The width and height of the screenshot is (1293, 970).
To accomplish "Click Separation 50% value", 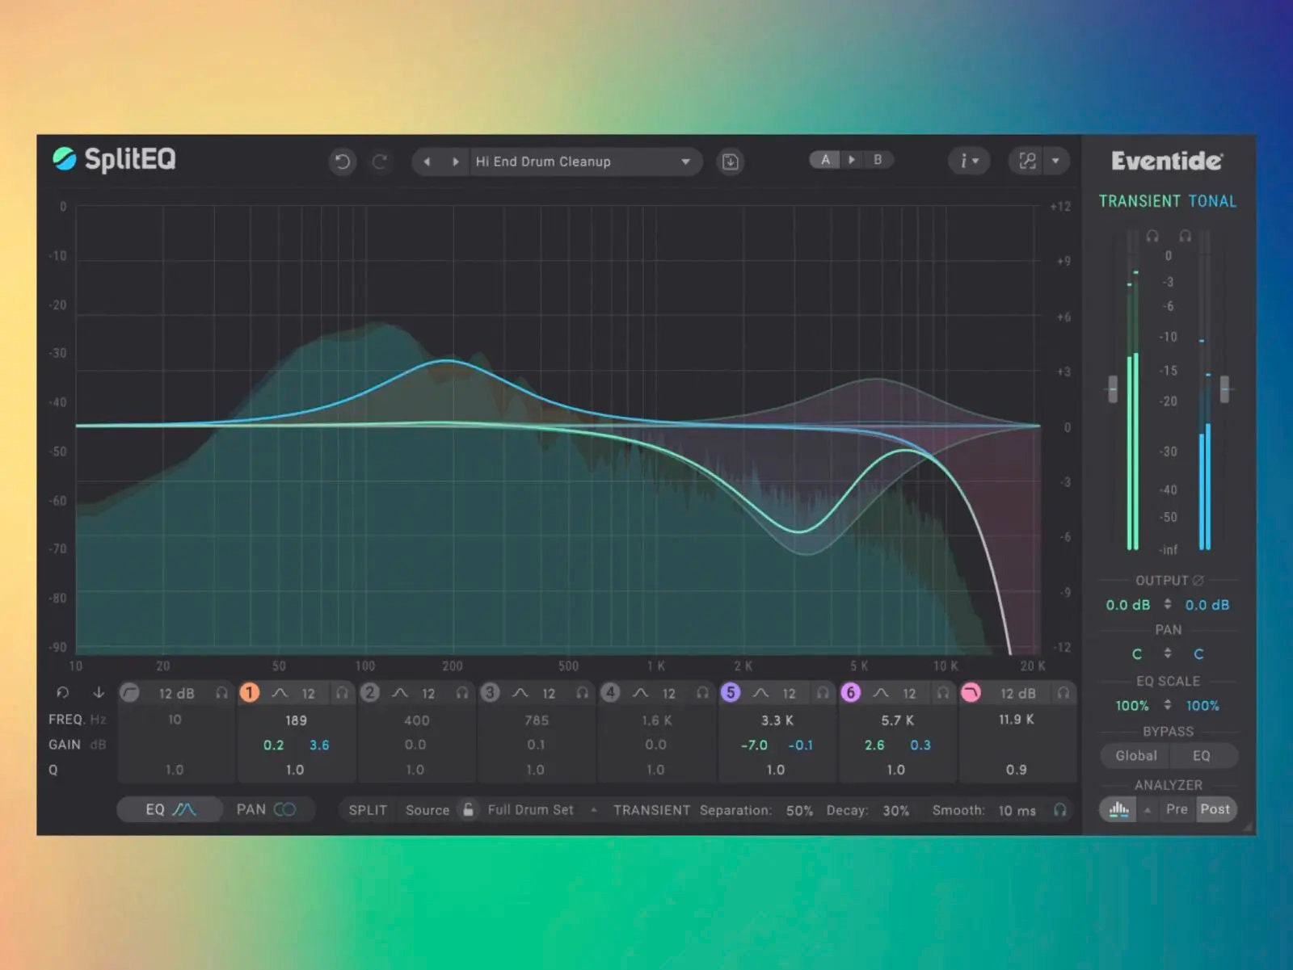I will tap(799, 810).
